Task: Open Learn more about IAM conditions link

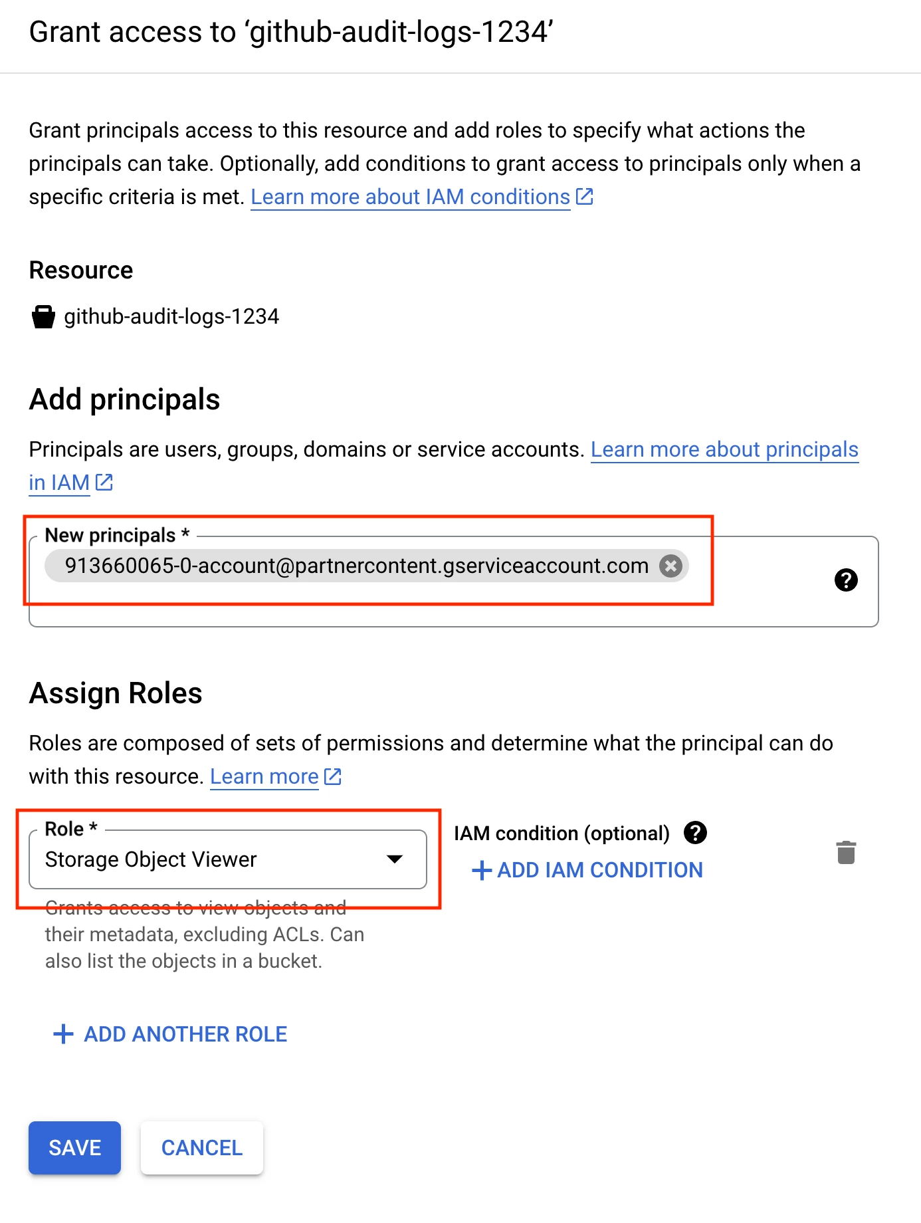Action: tap(410, 197)
